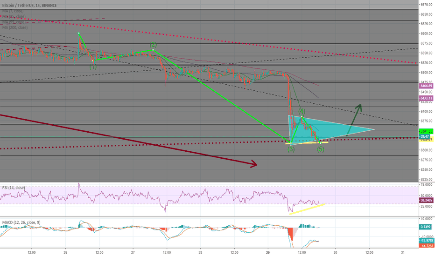Click date 27 on the time axis
The height and width of the screenshot is (256, 435).
point(133,252)
